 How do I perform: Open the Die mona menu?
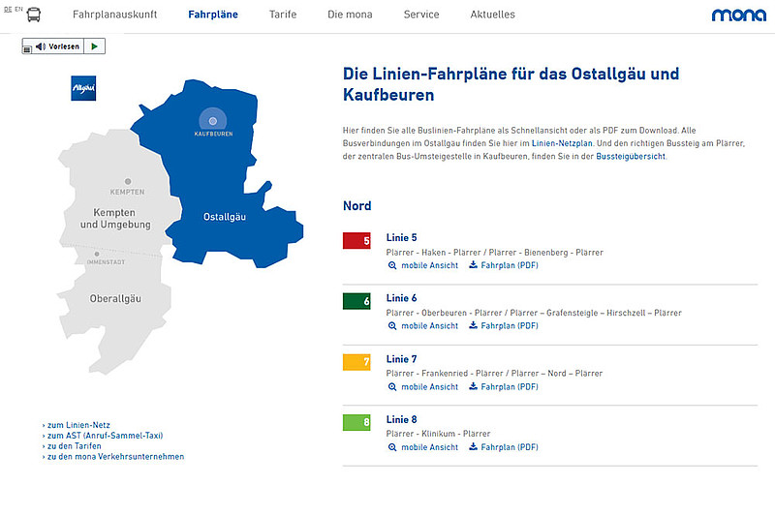350,15
